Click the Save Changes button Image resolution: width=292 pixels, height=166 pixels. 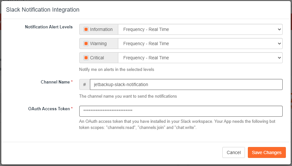pos(267,152)
